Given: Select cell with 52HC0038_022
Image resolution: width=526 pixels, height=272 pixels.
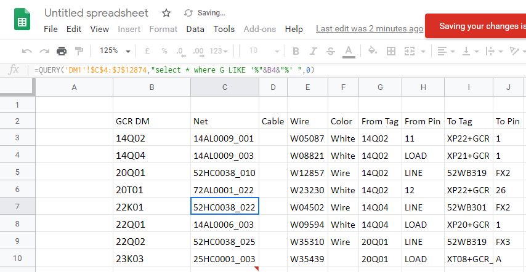Looking at the screenshot, I should (225, 206).
